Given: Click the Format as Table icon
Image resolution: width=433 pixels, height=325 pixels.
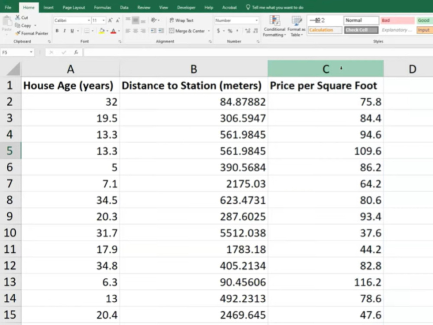Looking at the screenshot, I should point(296,26).
